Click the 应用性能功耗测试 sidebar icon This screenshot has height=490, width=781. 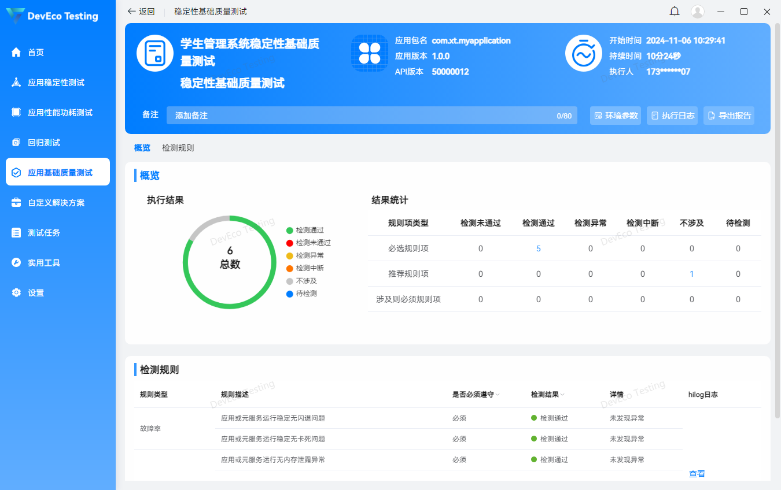click(16, 113)
